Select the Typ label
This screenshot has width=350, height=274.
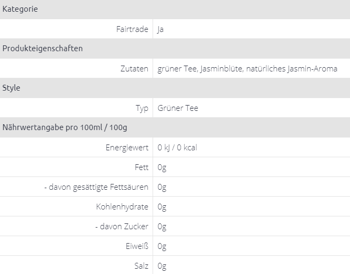(x=142, y=108)
